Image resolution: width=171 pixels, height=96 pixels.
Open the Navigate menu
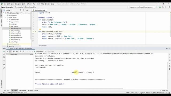tap(18, 4)
